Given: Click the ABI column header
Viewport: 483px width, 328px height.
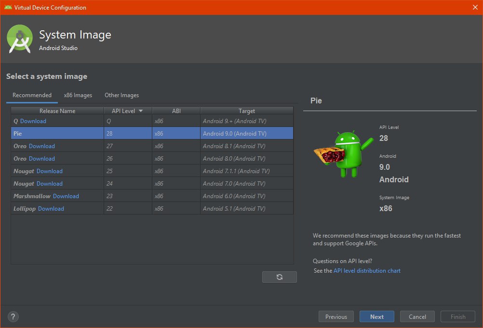Looking at the screenshot, I should 176,111.
